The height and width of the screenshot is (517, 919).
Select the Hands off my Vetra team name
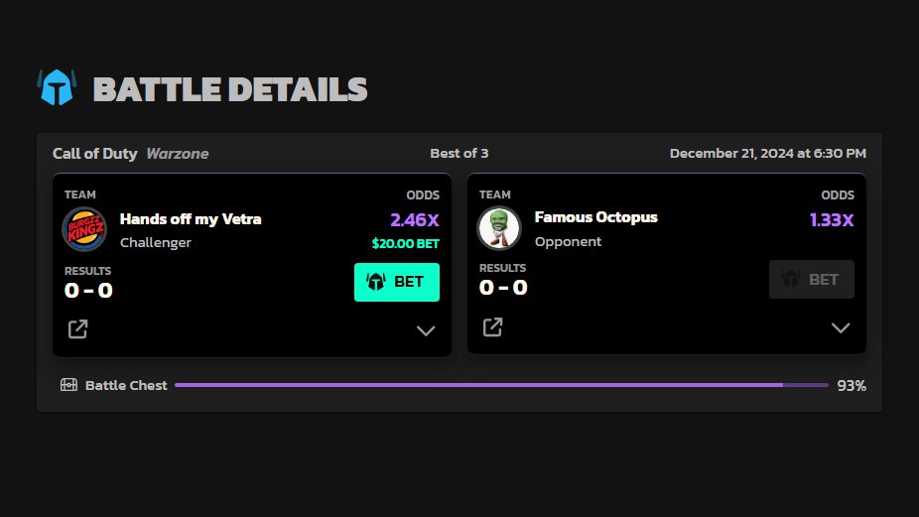click(191, 219)
